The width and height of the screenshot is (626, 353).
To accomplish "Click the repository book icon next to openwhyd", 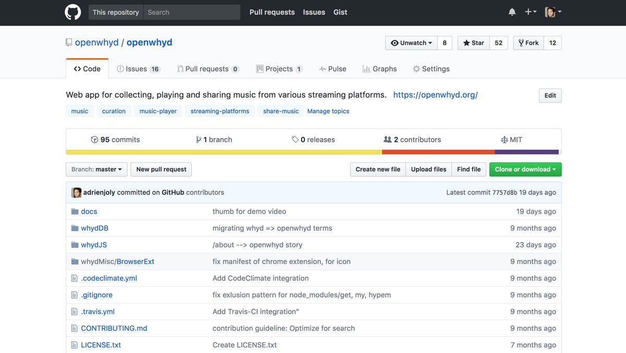I will tap(68, 42).
